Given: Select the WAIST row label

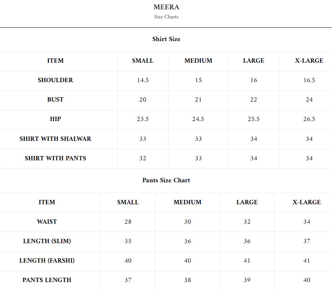Looking at the screenshot, I should (47, 222).
